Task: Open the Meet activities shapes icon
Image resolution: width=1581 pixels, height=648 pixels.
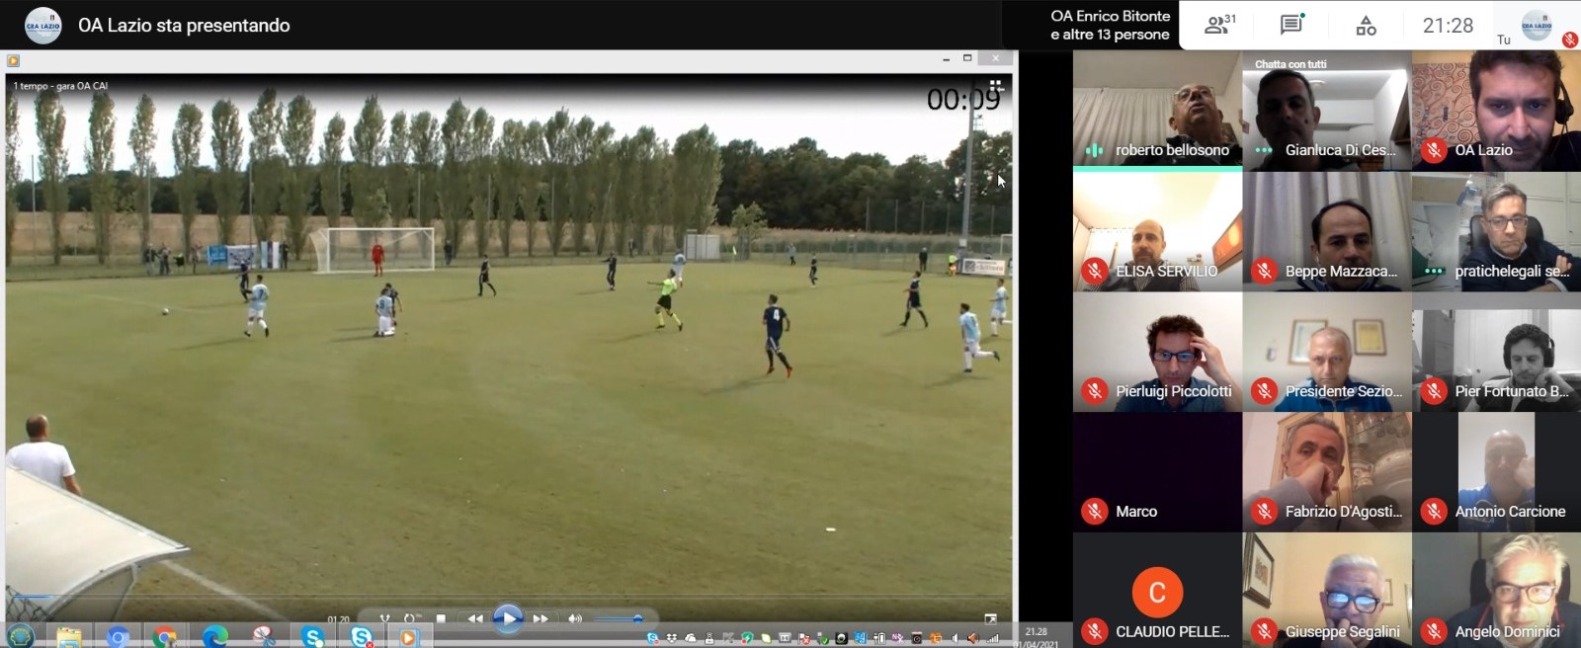Action: point(1366,26)
